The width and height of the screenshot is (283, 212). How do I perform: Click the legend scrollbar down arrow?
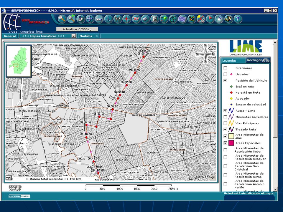pos(275,189)
